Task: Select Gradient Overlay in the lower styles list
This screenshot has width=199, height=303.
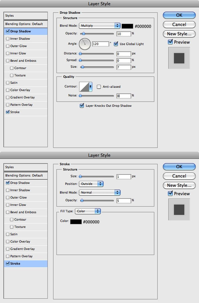Action: [x=22, y=249]
